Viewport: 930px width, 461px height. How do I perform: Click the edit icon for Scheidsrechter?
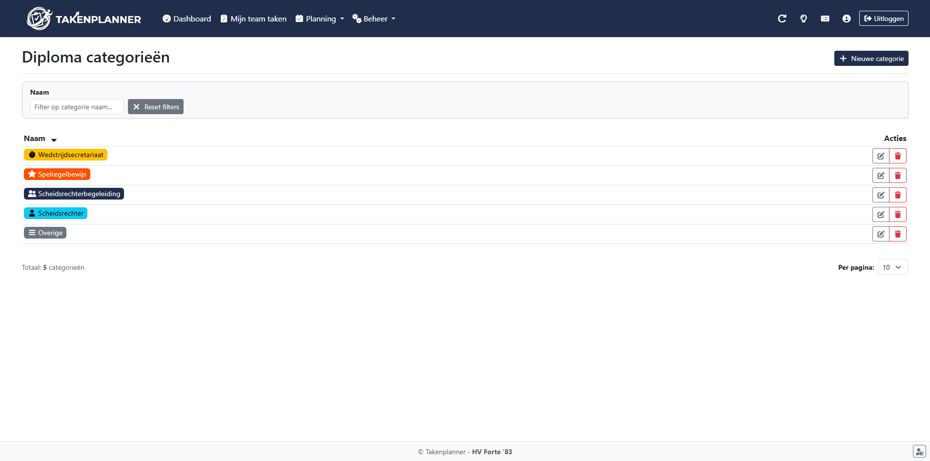point(880,215)
